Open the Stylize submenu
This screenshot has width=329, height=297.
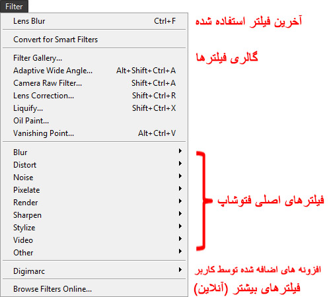pyautogui.click(x=94, y=228)
